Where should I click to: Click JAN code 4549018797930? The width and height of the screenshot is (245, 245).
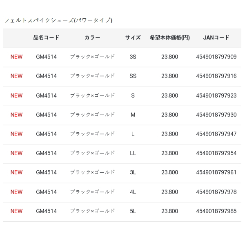pyautogui.click(x=216, y=115)
